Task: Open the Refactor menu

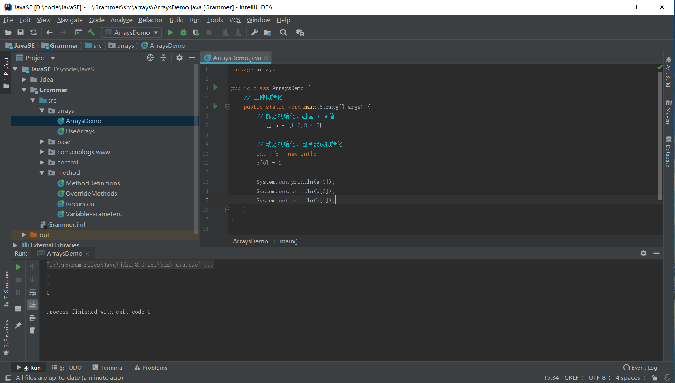Action: [150, 20]
